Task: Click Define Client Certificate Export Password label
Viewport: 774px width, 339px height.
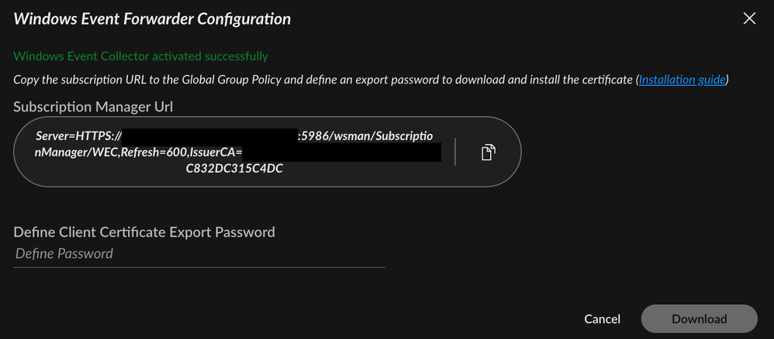Action: click(144, 231)
